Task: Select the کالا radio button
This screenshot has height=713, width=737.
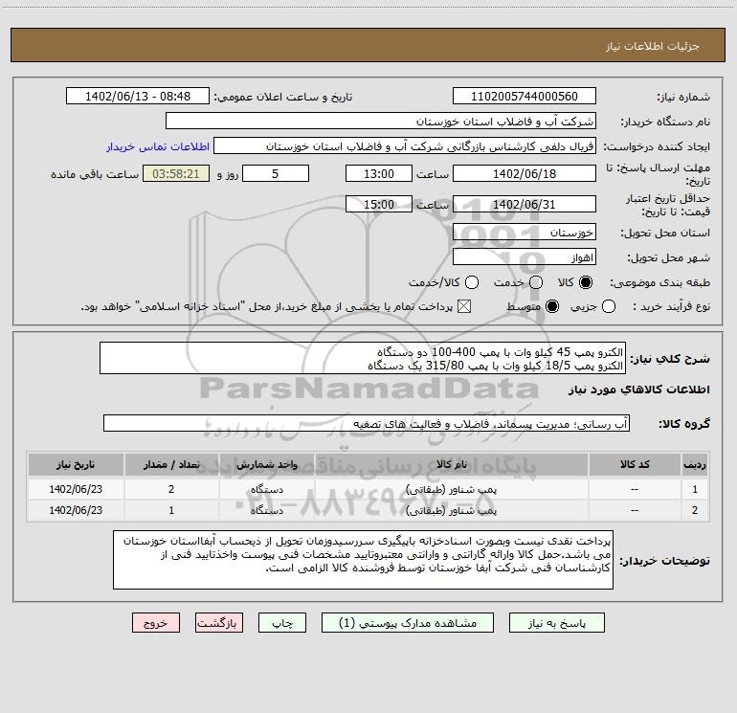Action: [586, 282]
